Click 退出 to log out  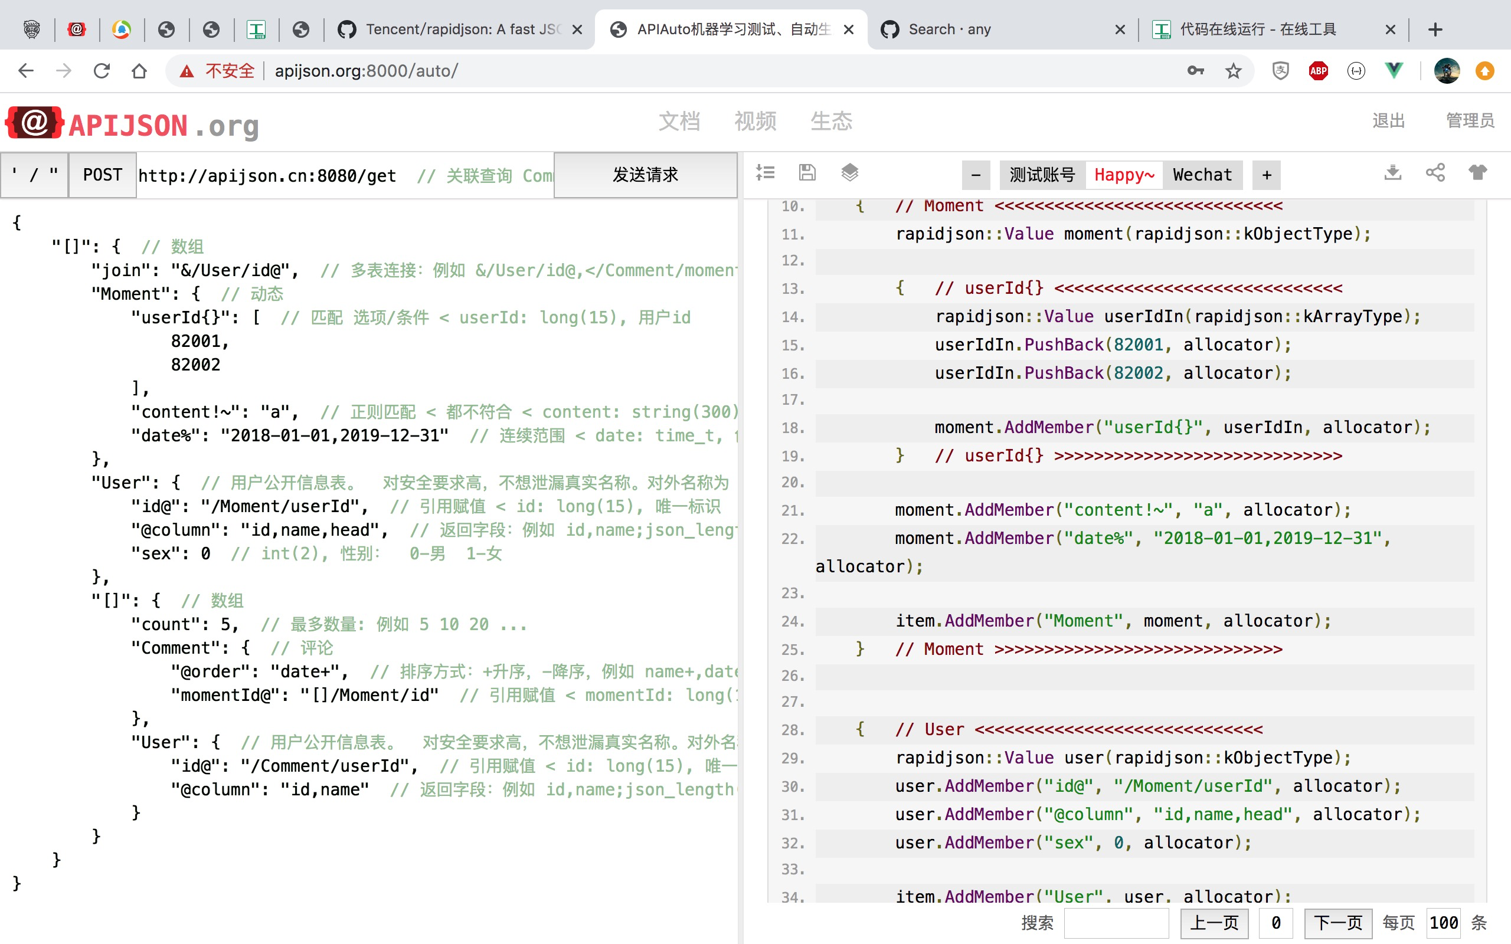coord(1389,121)
